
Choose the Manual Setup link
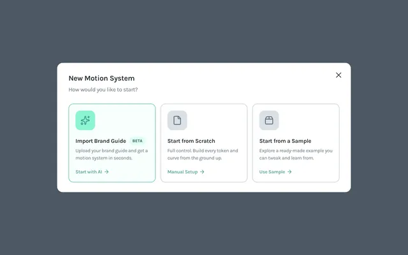186,171
